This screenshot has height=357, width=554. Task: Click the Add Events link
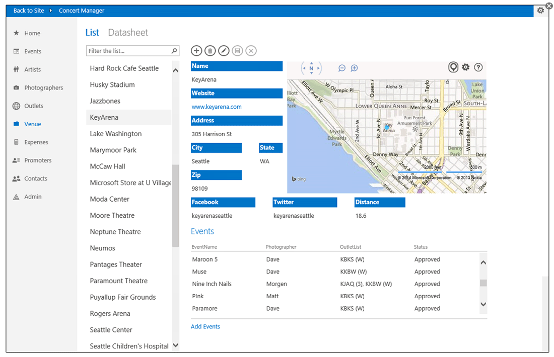(x=205, y=327)
